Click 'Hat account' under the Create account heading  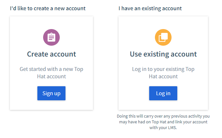point(51,76)
